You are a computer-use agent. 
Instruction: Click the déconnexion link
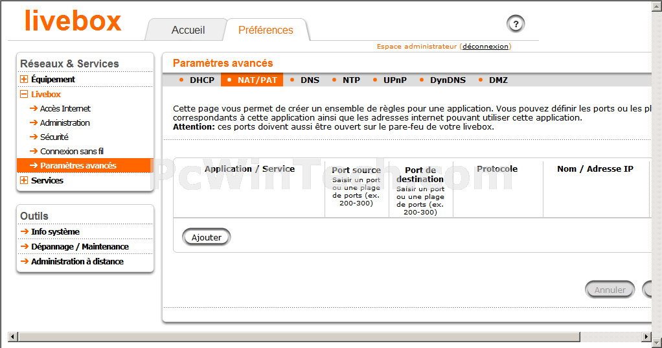click(485, 47)
